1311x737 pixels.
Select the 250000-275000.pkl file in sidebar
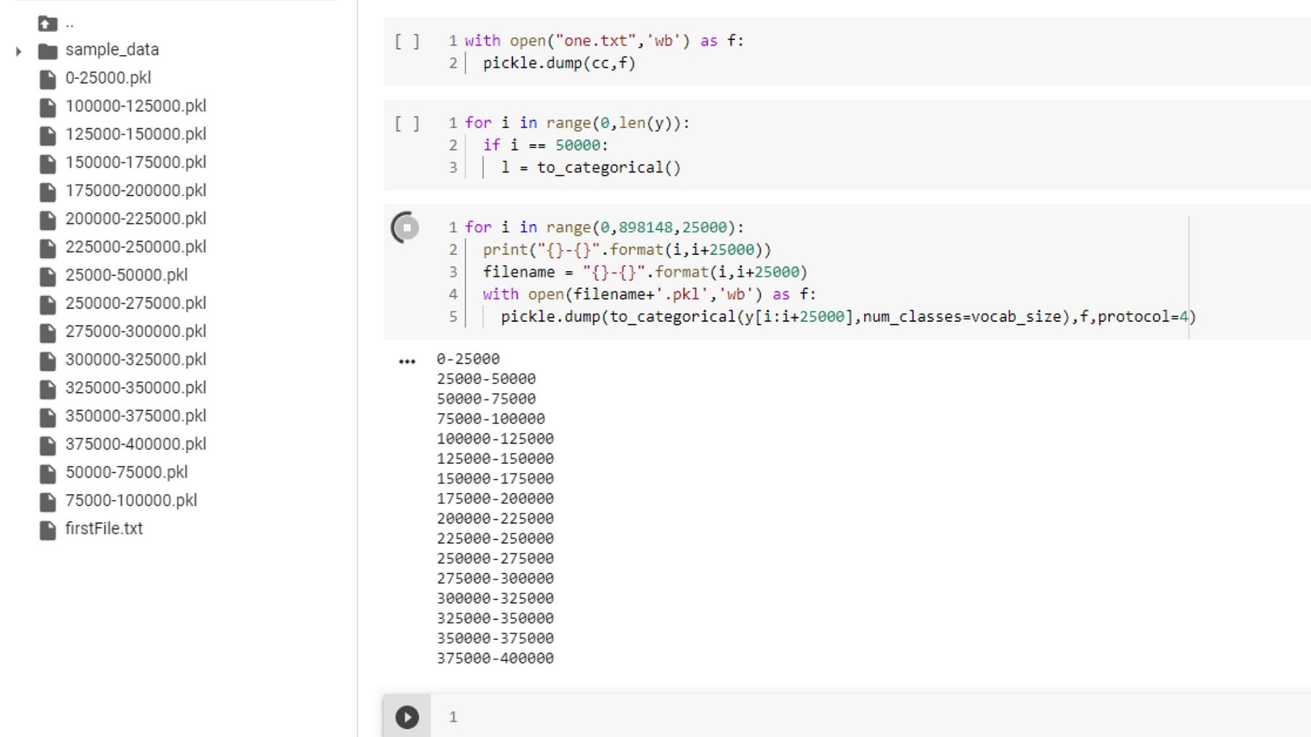[x=134, y=303]
